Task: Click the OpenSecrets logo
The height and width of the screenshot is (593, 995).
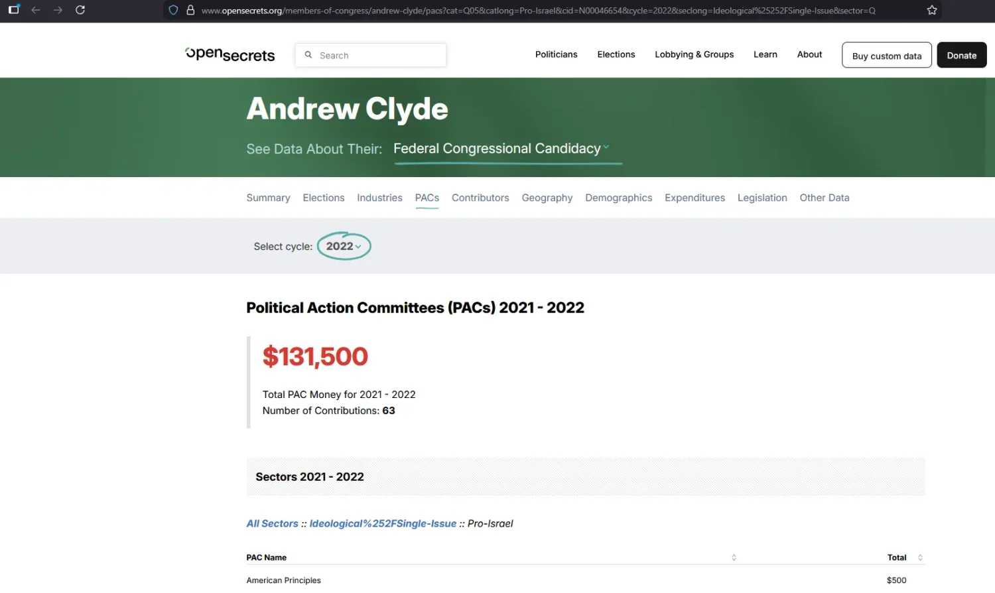Action: click(230, 54)
